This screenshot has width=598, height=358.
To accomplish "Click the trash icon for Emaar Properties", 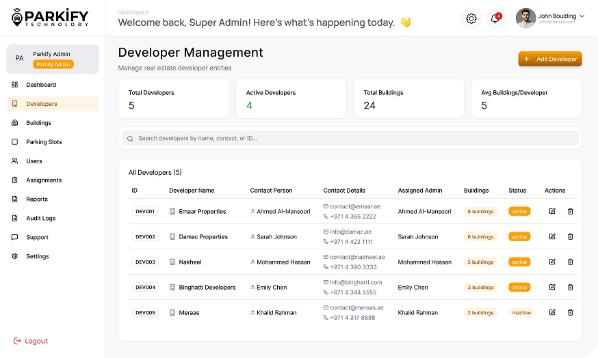I will point(570,211).
